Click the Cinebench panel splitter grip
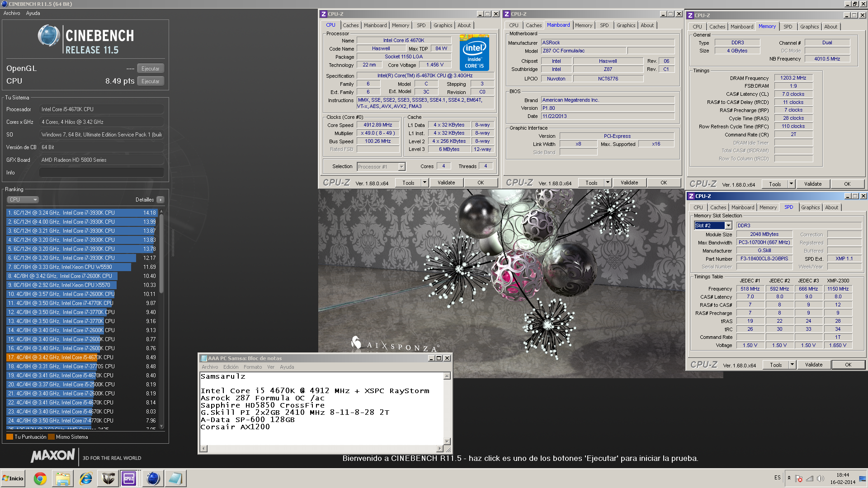Screen dimensions: 868x488 pyautogui.click(x=173, y=243)
